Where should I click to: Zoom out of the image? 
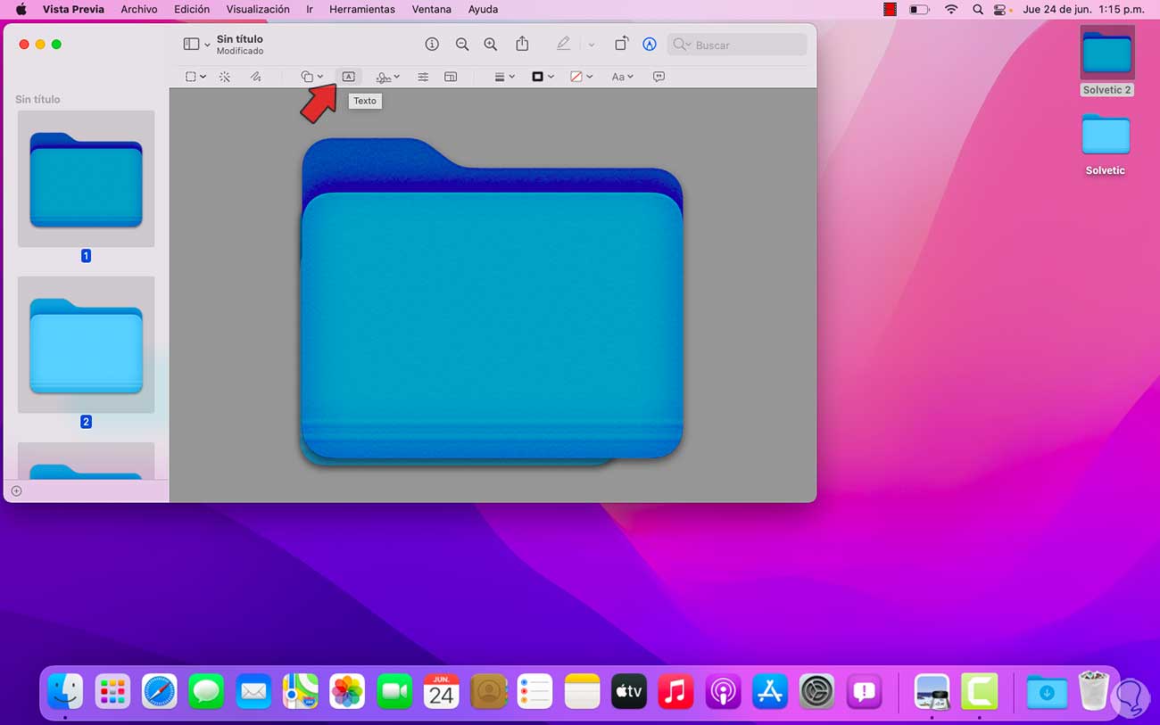[x=462, y=45]
